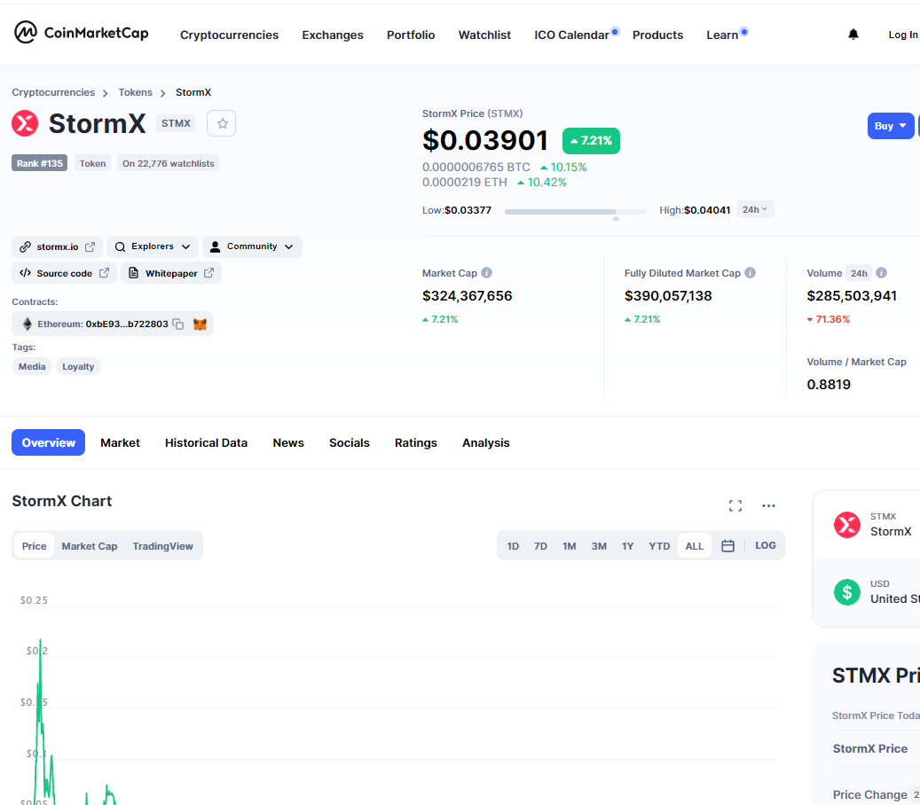Open the 24h low/high period dropdown

point(754,209)
